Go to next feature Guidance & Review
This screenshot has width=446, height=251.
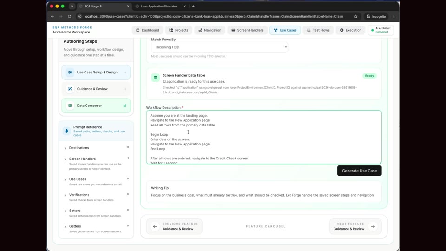click(x=355, y=226)
